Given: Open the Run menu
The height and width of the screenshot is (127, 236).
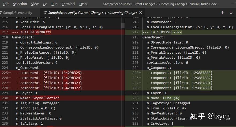Looking at the screenshot, I should [54, 4].
